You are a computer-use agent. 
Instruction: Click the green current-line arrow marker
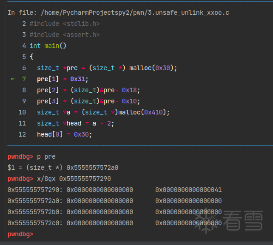coord(13,79)
